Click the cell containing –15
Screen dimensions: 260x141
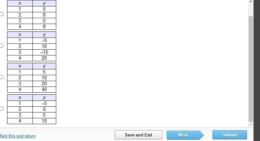pyautogui.click(x=44, y=52)
